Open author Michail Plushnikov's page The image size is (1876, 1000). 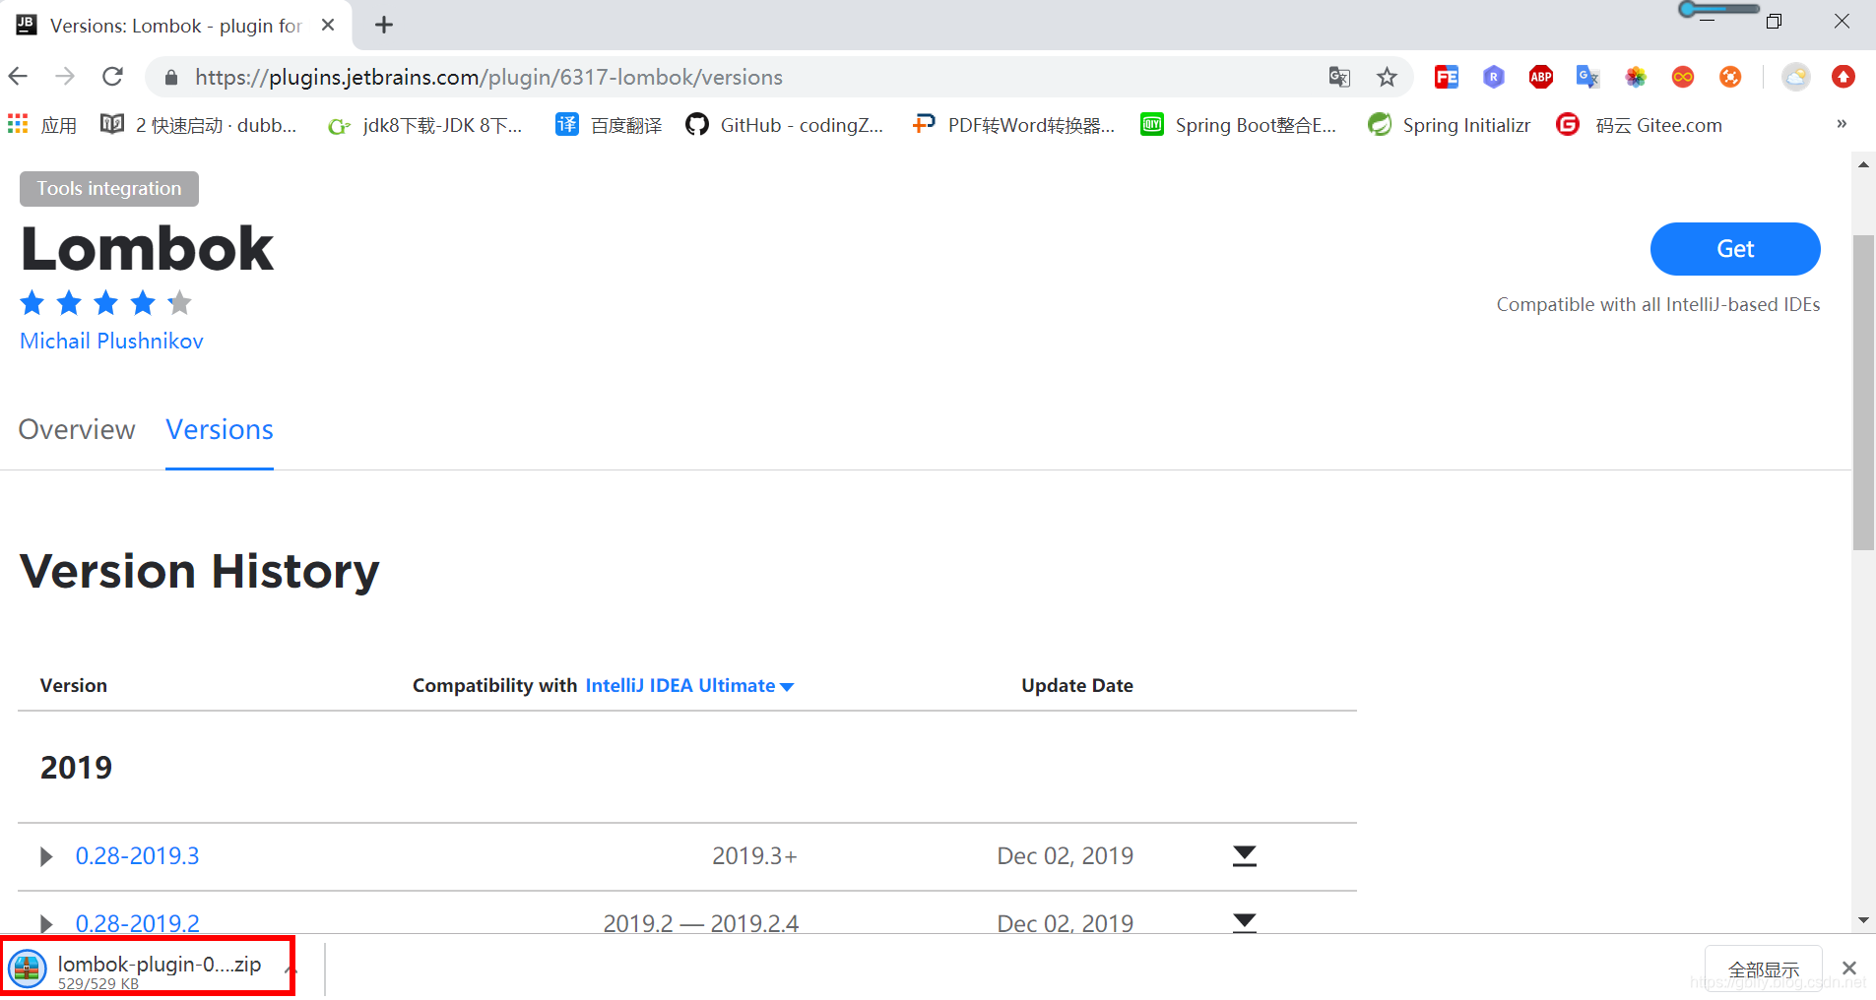point(111,341)
